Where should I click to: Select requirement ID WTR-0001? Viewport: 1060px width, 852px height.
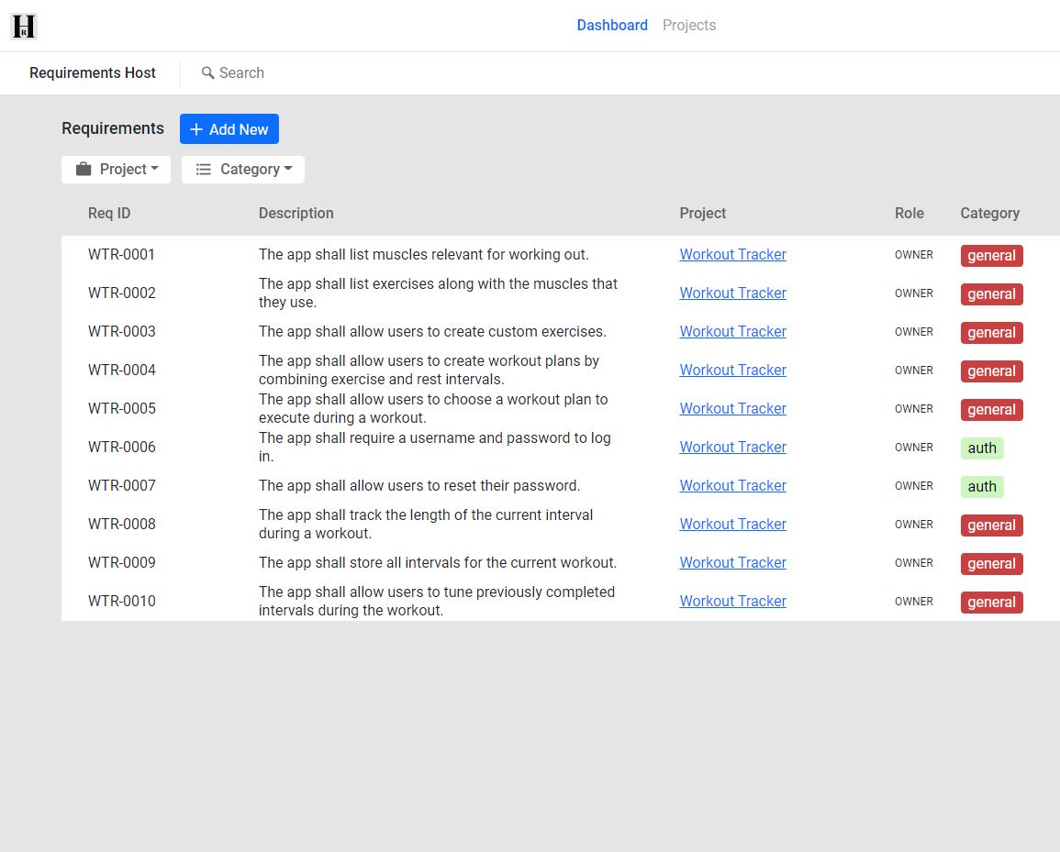[122, 254]
